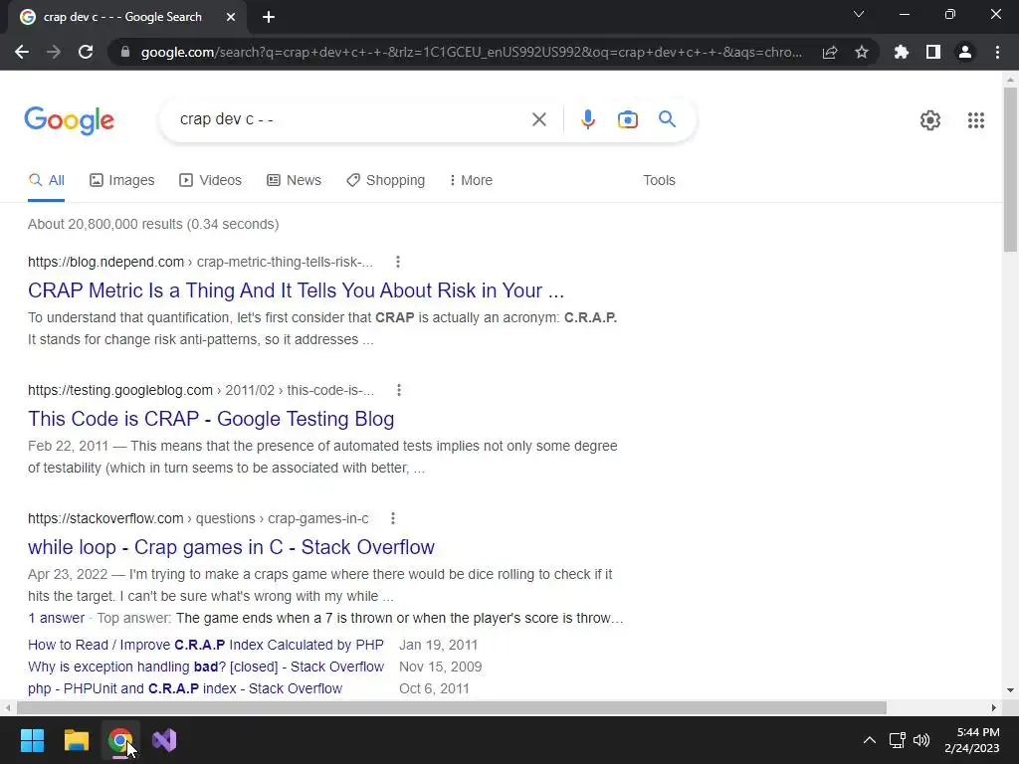This screenshot has height=764, width=1019.
Task: Open Visual Studio from taskbar
Action: pyautogui.click(x=164, y=740)
